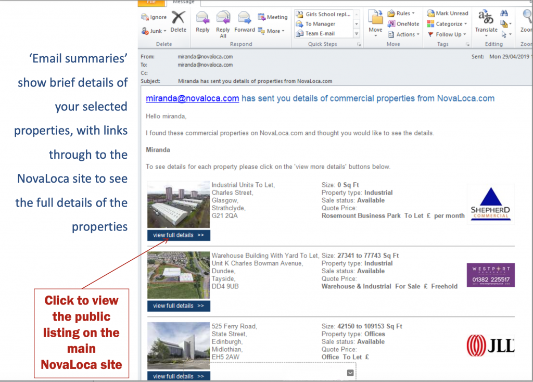Click 'Rosemount Business Park To Let' text

(372, 216)
